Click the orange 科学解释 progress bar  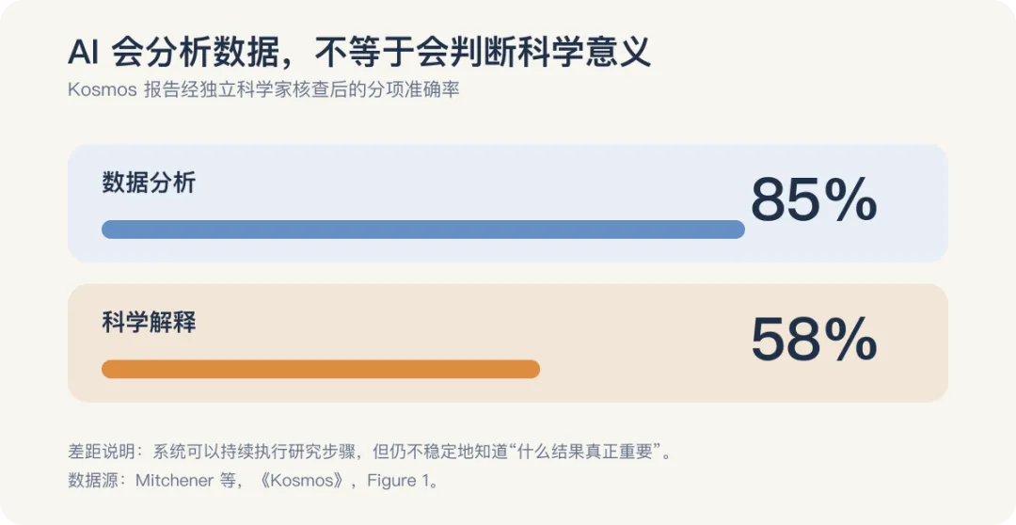coord(321,369)
